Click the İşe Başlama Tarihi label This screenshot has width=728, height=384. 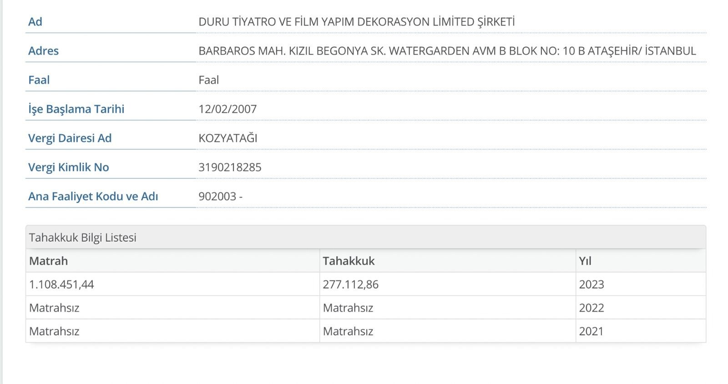[76, 109]
